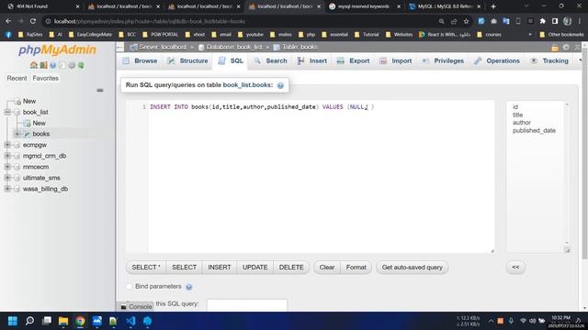Collapse book_list database tree node
Viewport: 588px width, 330px height.
(x=7, y=112)
